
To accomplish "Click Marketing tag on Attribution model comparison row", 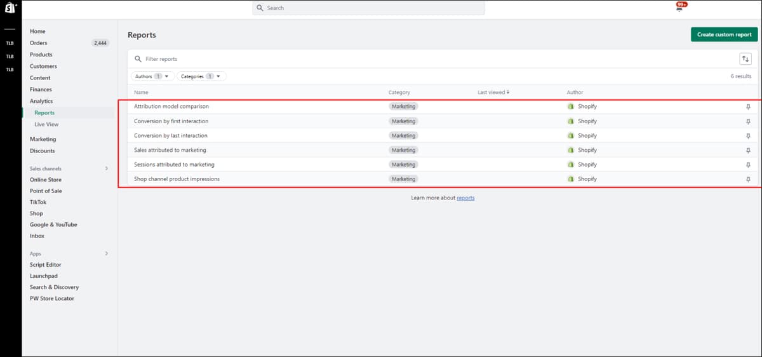I will pos(403,107).
